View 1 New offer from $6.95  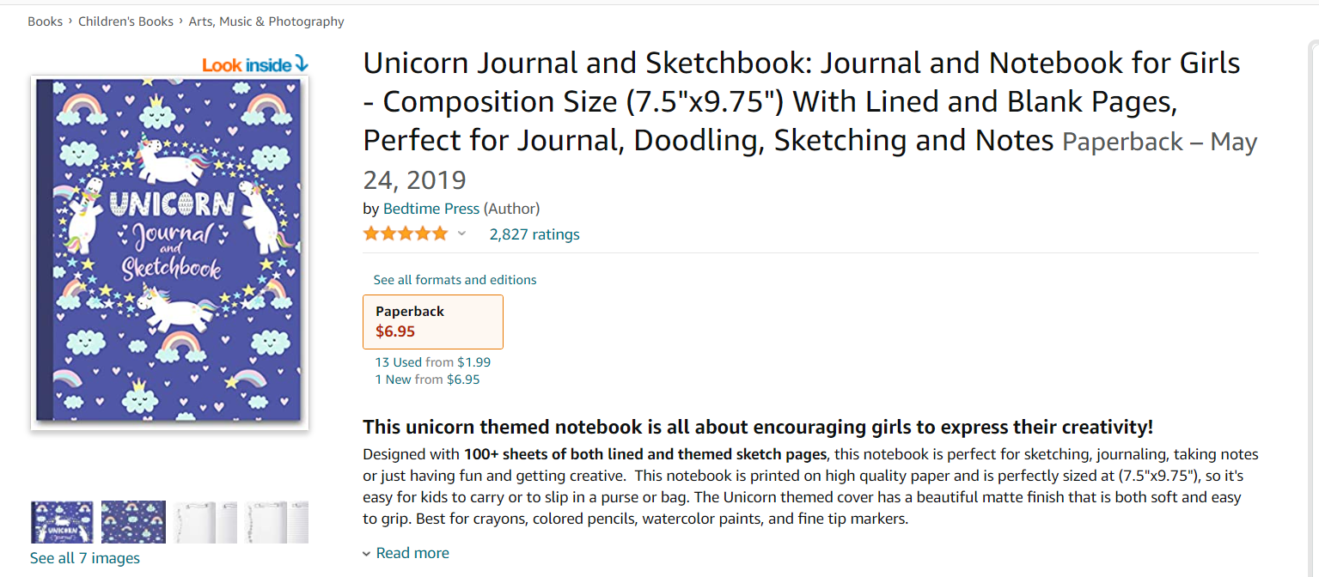click(427, 379)
